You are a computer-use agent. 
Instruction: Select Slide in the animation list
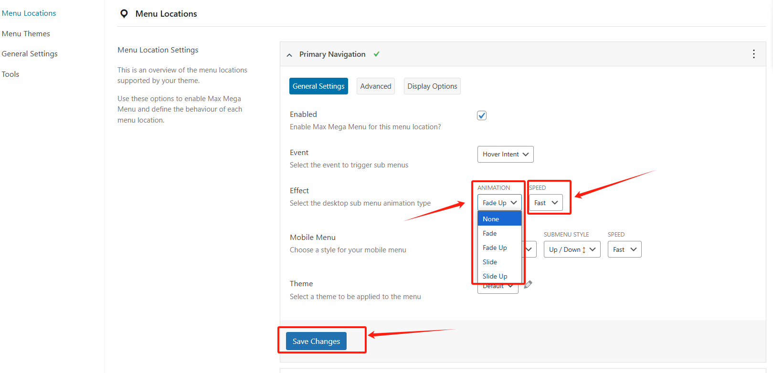click(490, 262)
